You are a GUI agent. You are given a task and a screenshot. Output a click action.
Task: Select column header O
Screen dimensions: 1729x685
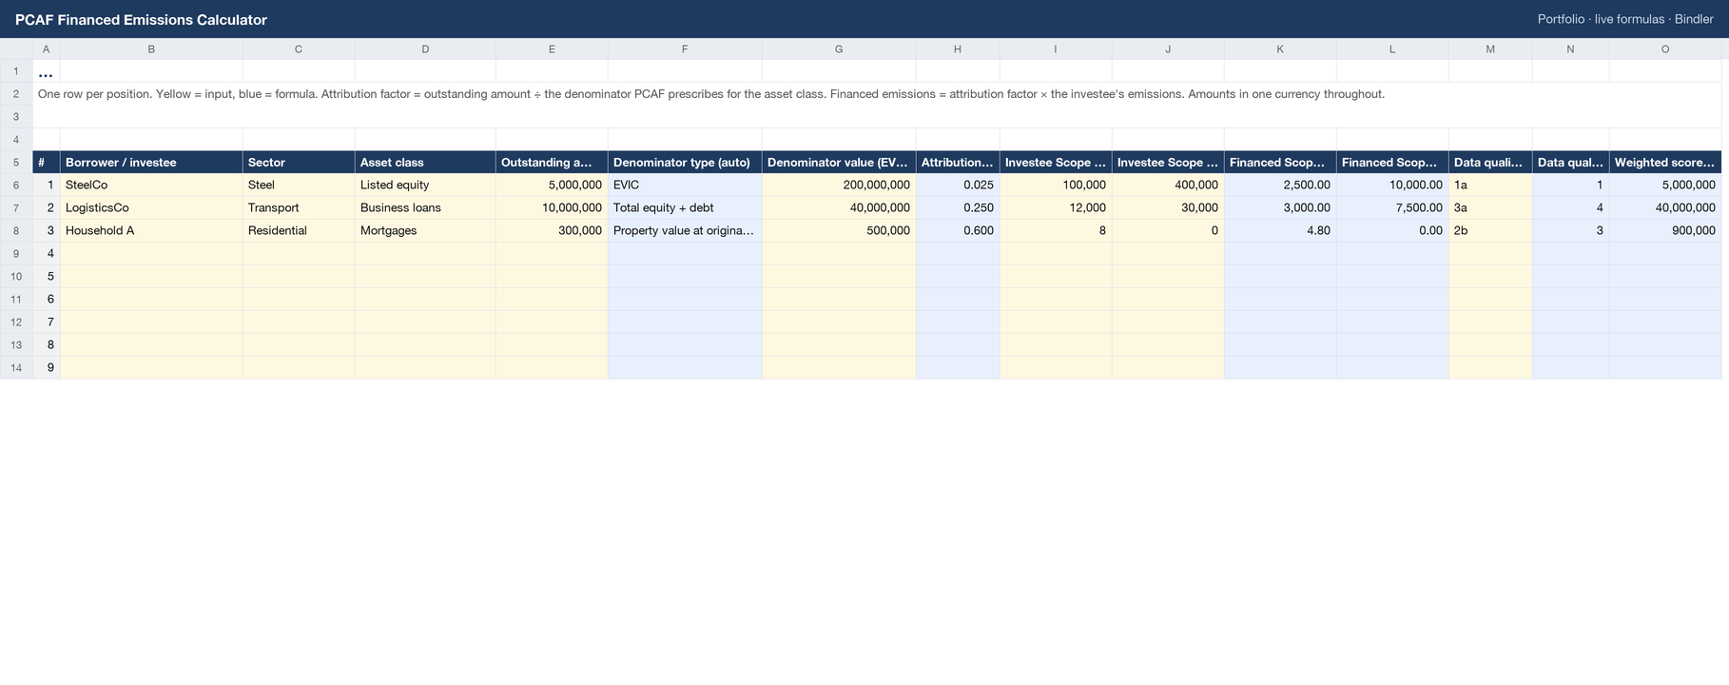click(x=1665, y=49)
